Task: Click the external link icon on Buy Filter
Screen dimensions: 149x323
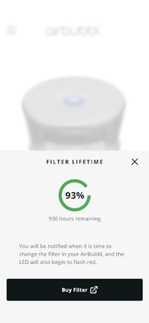Action: [94, 290]
